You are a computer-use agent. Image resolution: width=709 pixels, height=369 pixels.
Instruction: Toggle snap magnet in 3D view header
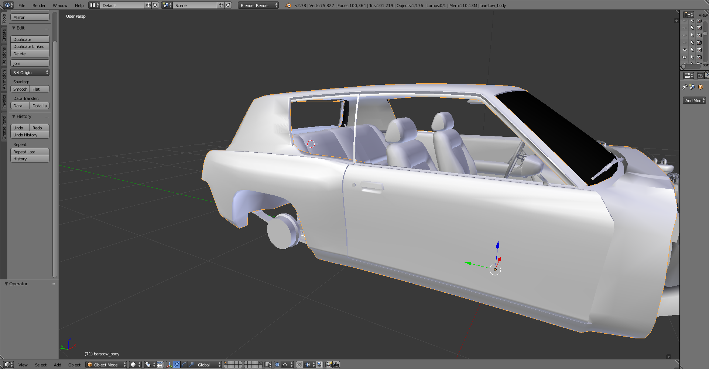[x=299, y=365]
